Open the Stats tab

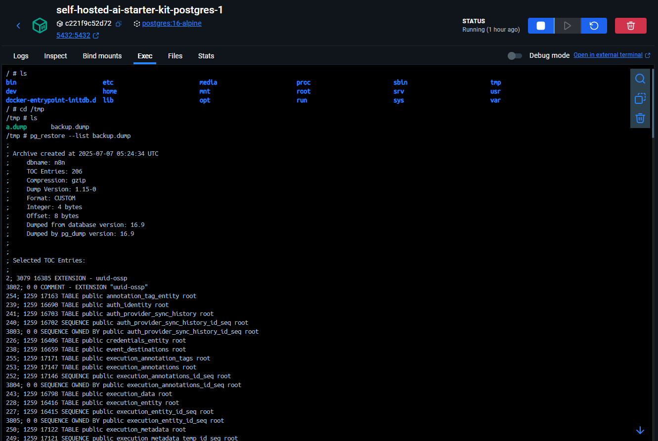[x=206, y=56]
